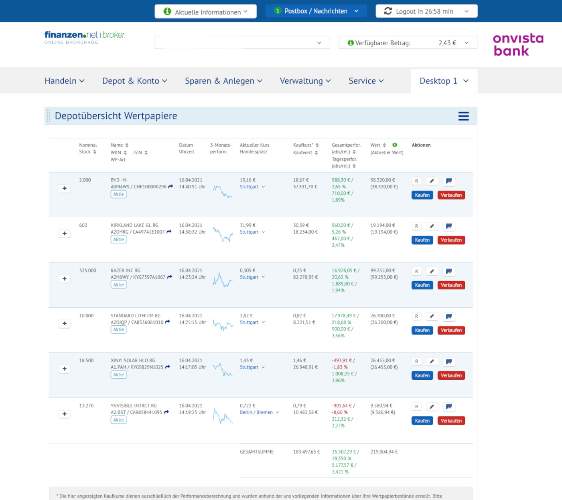The width and height of the screenshot is (562, 500).
Task: Click edit pencil for KIRKLAND LAKE GL RG
Action: [x=432, y=226]
